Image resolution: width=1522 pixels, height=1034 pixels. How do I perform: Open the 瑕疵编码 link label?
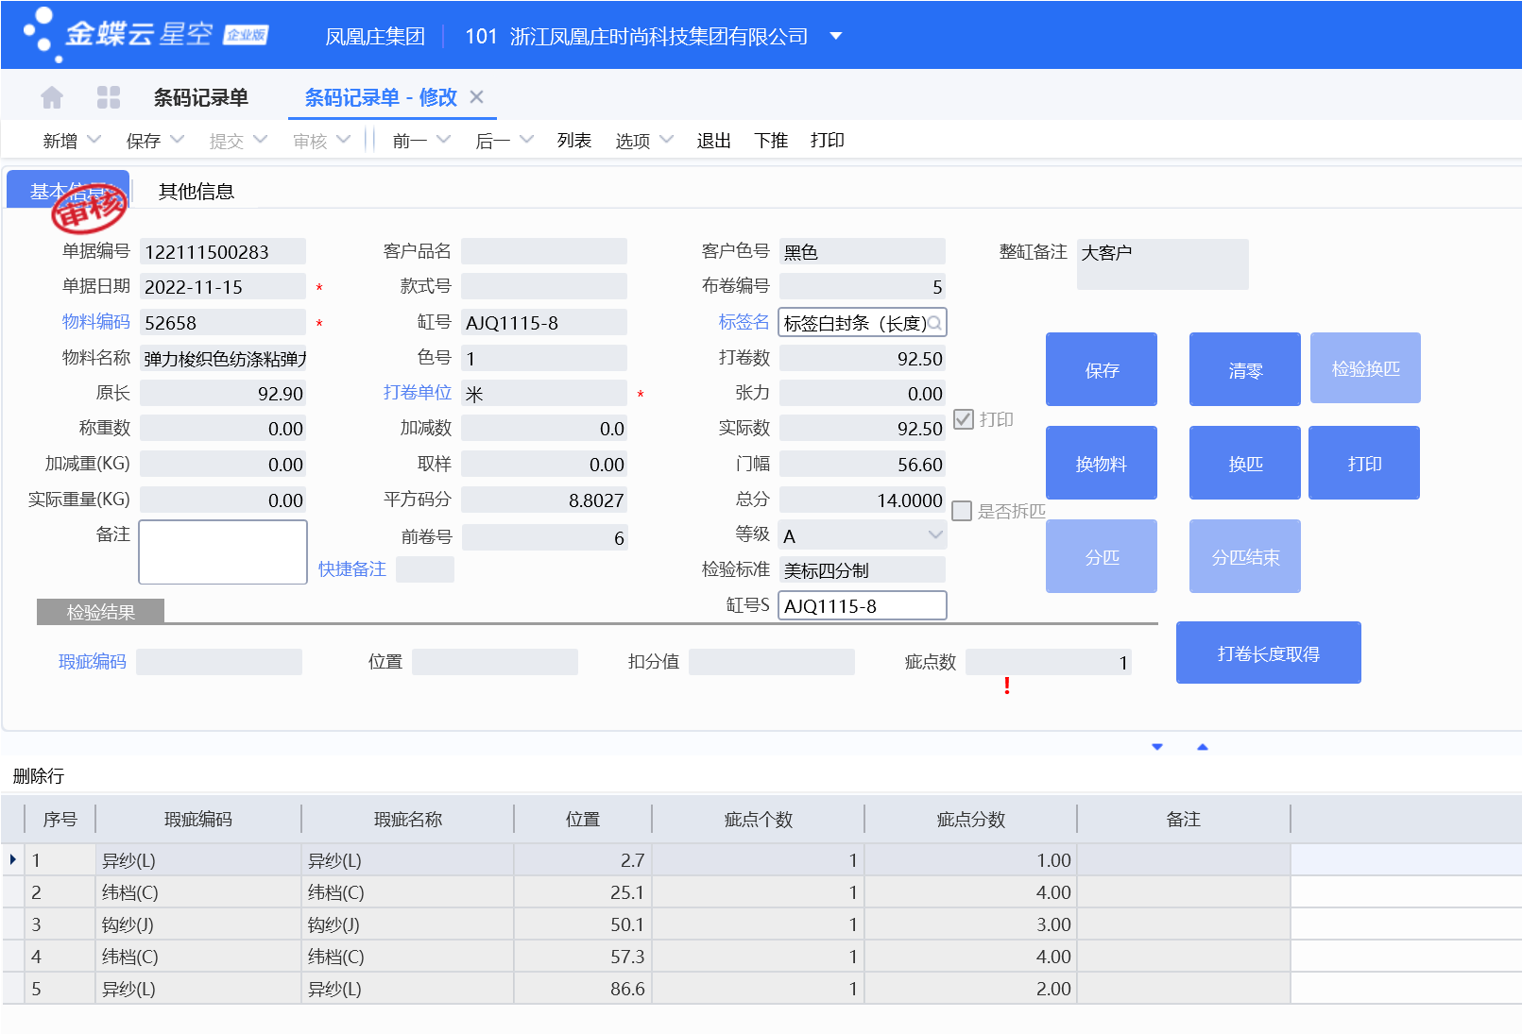pos(93,661)
